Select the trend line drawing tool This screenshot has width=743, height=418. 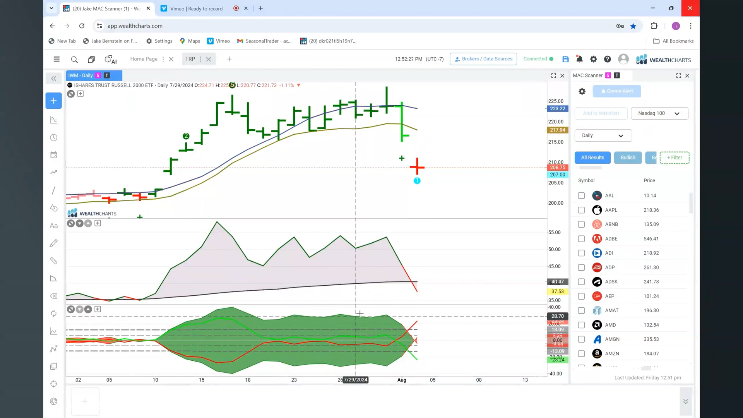click(x=54, y=190)
